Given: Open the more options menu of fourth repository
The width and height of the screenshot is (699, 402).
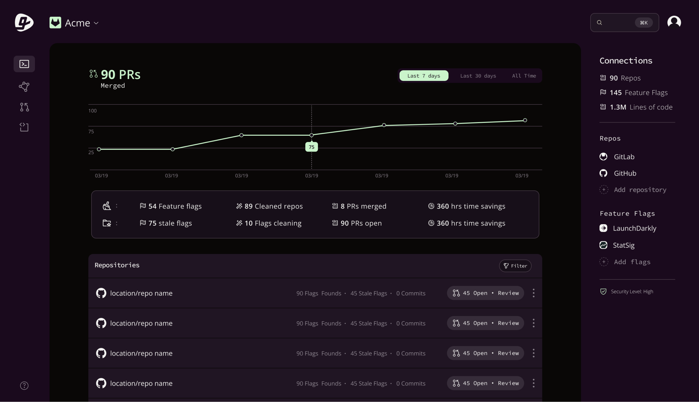Looking at the screenshot, I should click(x=533, y=383).
